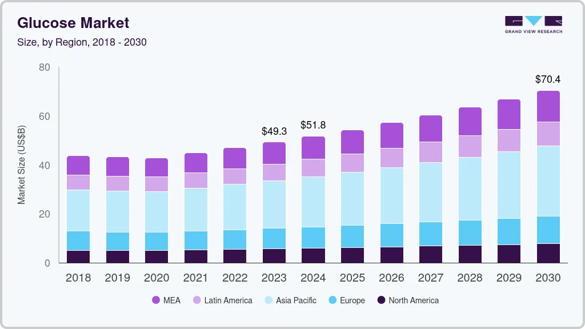Click the North America legend color dot
This screenshot has height=329, width=585.
click(381, 300)
